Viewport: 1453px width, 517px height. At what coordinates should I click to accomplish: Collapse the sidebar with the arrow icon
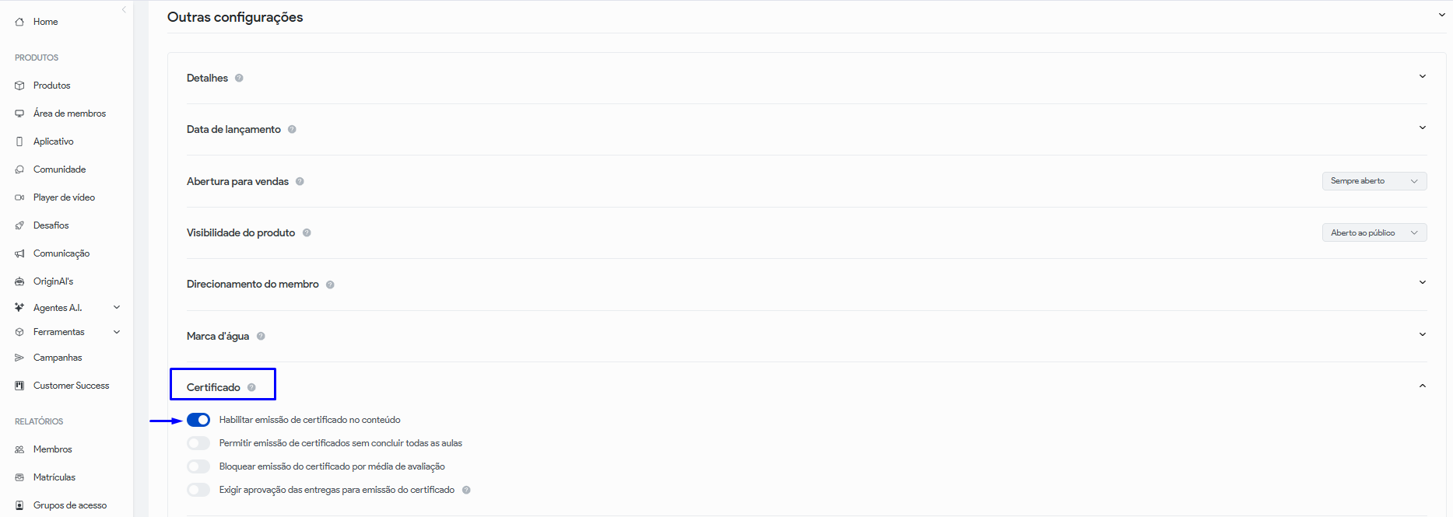tap(124, 9)
